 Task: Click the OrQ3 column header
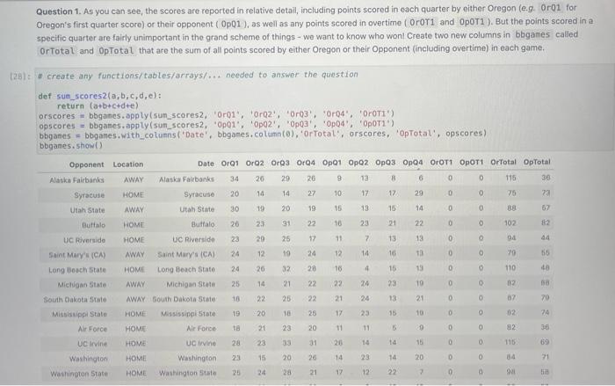[x=280, y=163]
